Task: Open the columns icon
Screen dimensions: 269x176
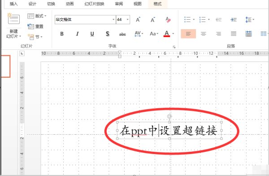Action: (x=264, y=34)
